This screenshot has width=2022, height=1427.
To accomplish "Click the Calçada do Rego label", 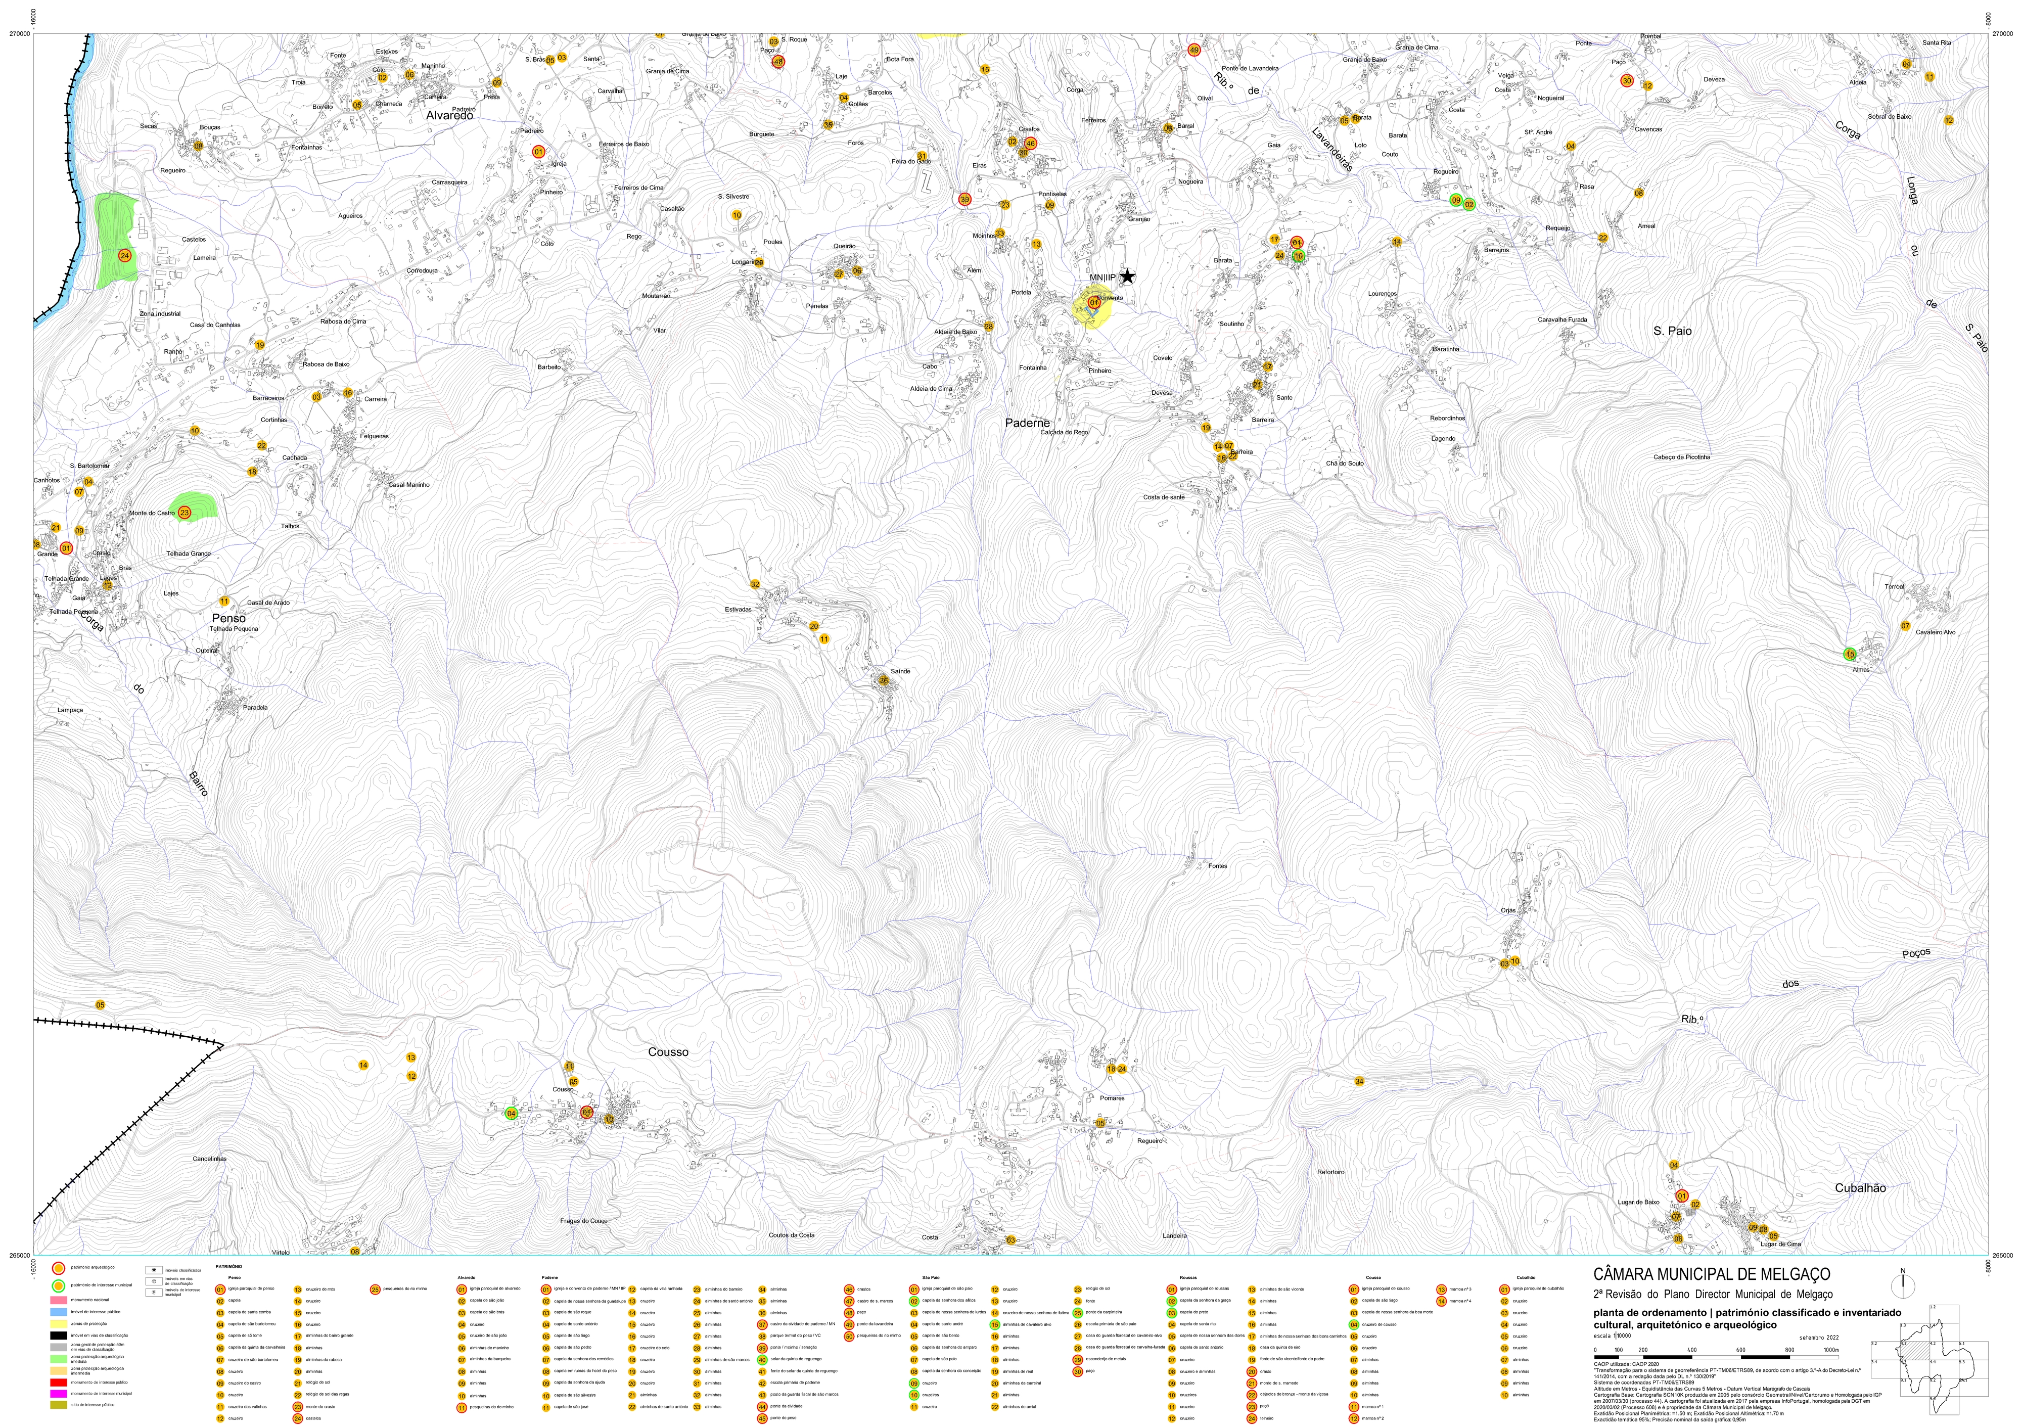I will [1064, 433].
